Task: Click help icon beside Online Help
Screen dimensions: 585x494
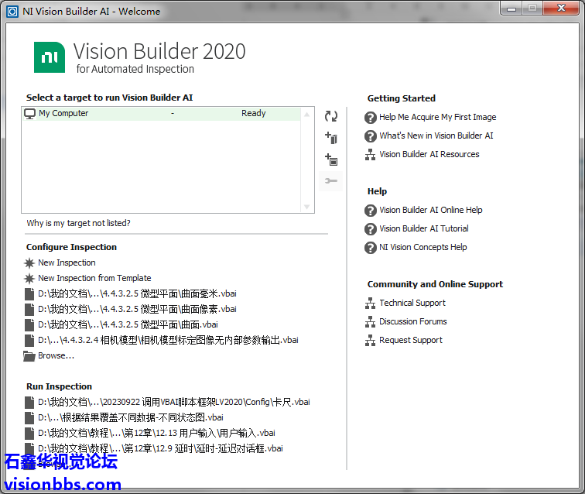Action: 370,211
